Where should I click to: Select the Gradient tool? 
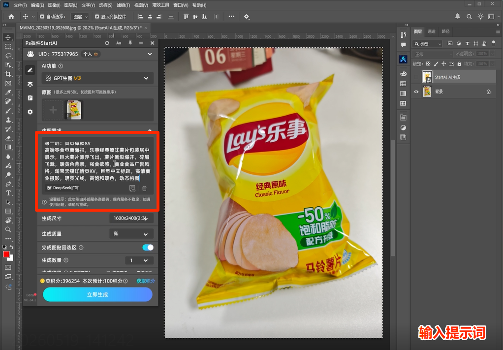click(x=8, y=147)
